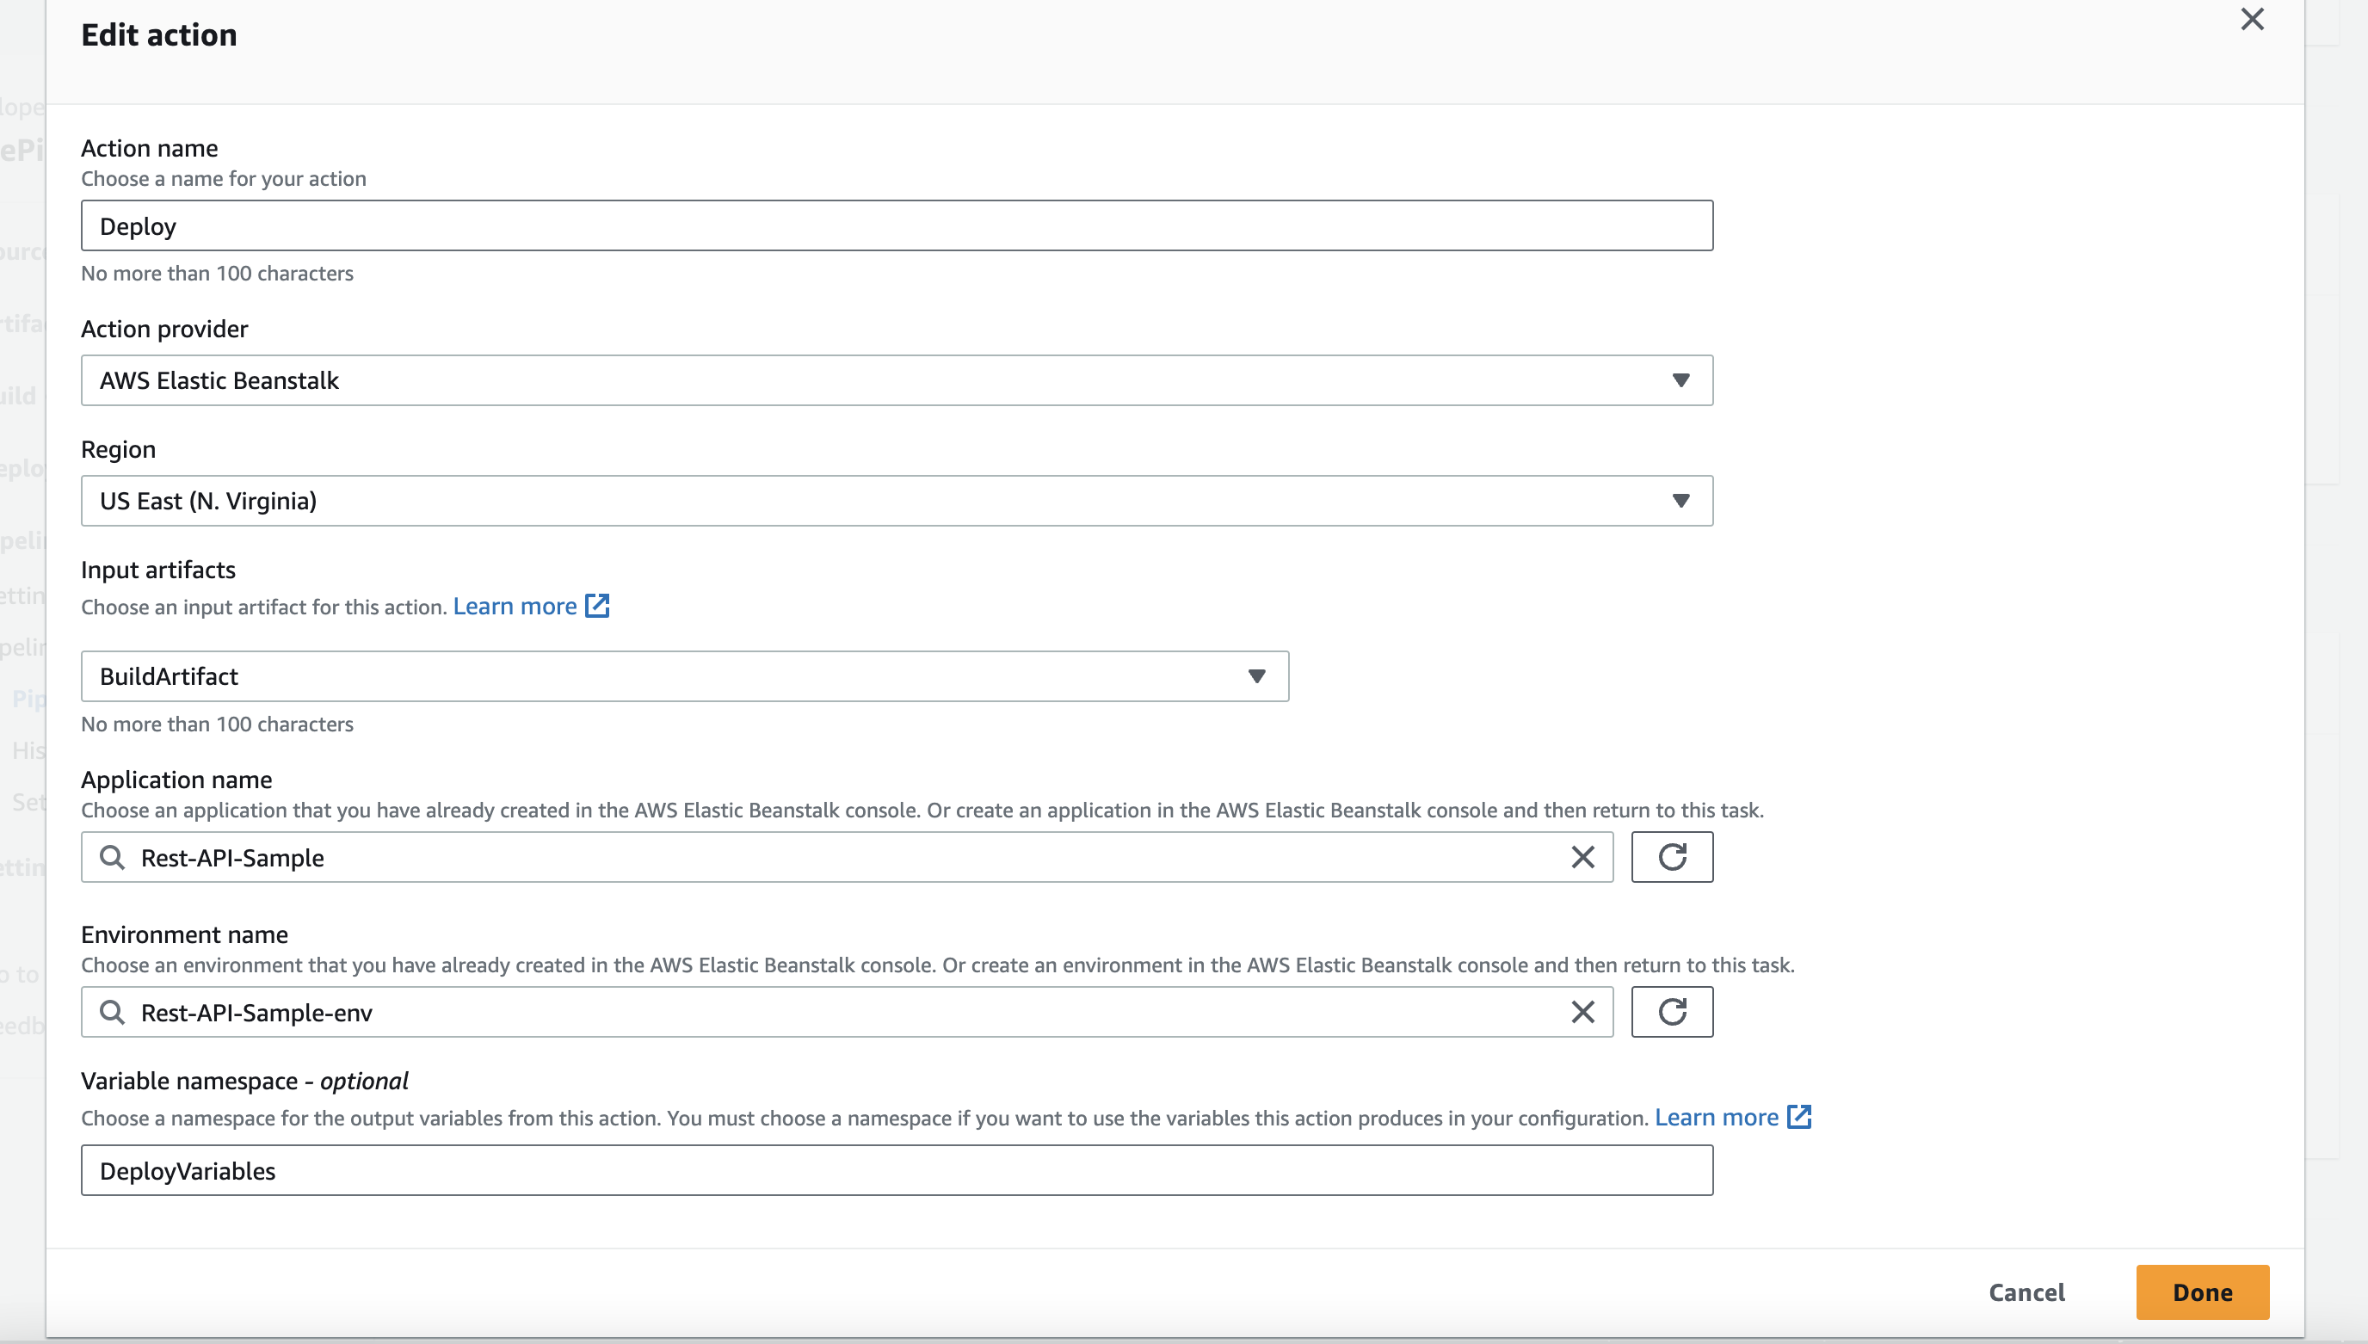Click the Application name search magnifier icon
Image resolution: width=2368 pixels, height=1344 pixels.
click(x=113, y=858)
